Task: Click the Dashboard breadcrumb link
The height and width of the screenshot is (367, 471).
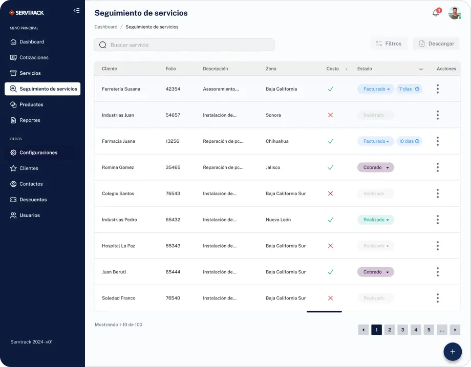Action: pos(106,27)
